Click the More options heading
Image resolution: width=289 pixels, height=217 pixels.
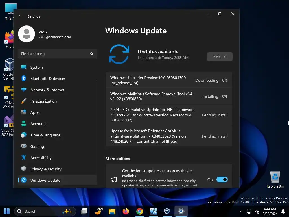click(x=118, y=159)
